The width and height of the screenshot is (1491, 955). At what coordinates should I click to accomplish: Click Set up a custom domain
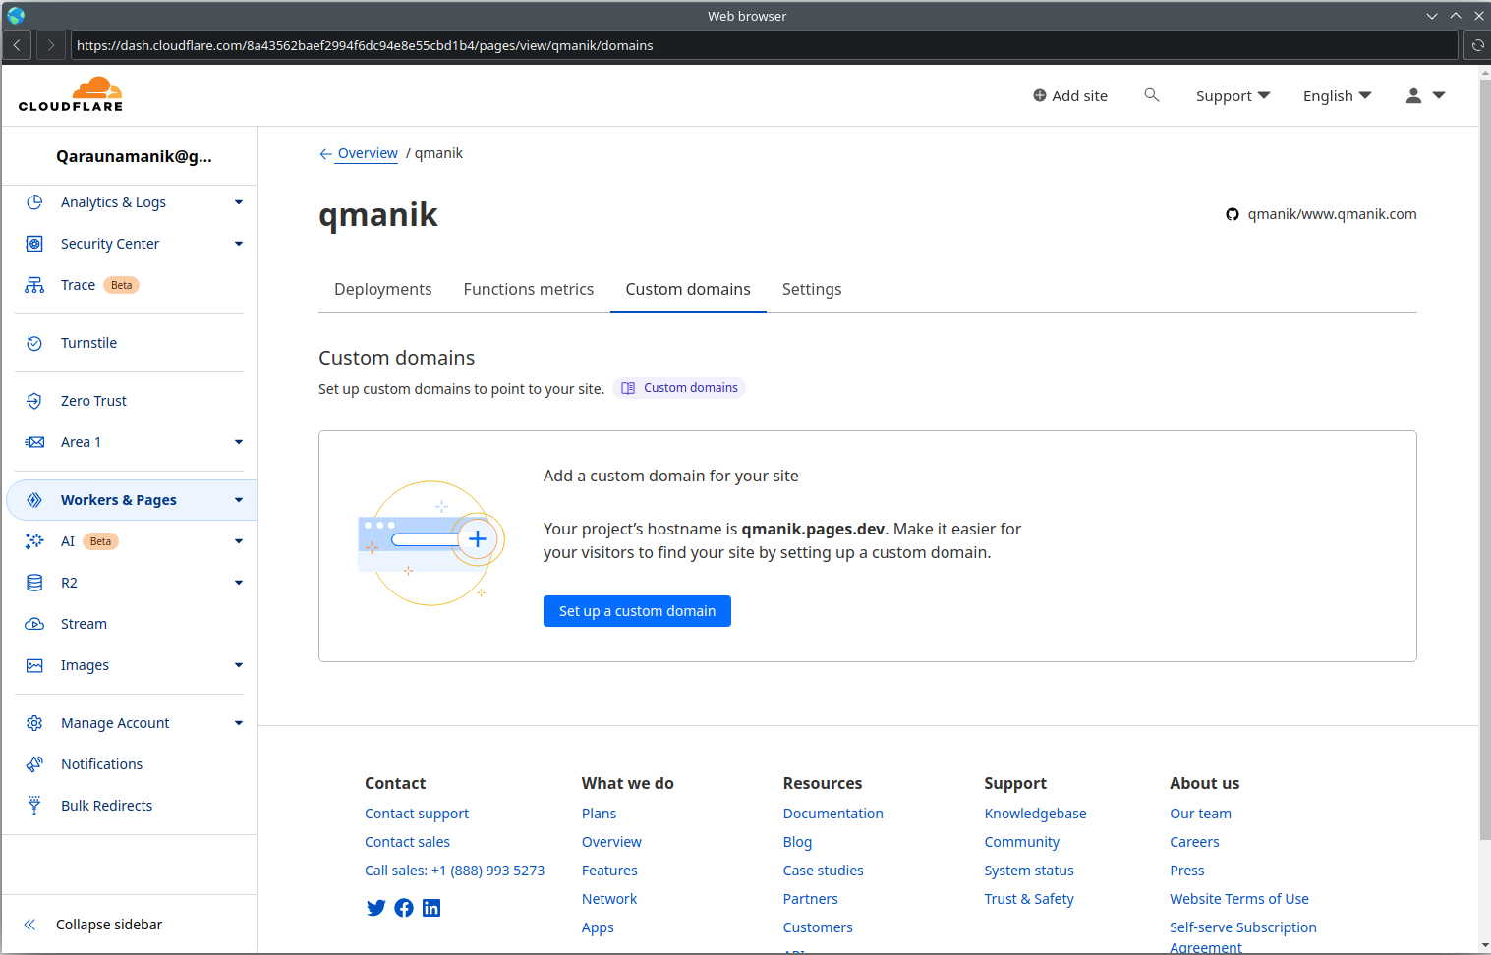coord(637,610)
